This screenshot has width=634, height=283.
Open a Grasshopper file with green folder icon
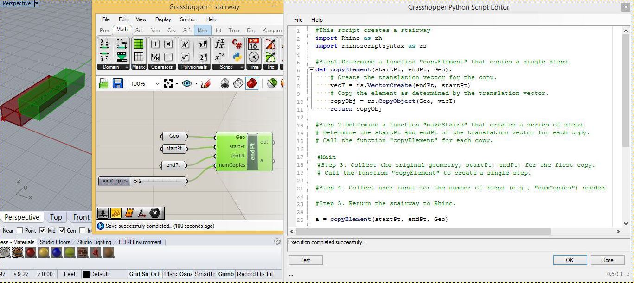pos(104,84)
